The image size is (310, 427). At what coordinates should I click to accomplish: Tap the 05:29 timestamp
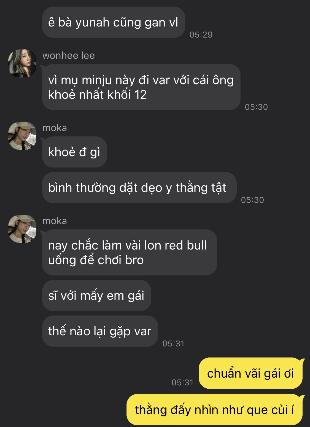(201, 35)
